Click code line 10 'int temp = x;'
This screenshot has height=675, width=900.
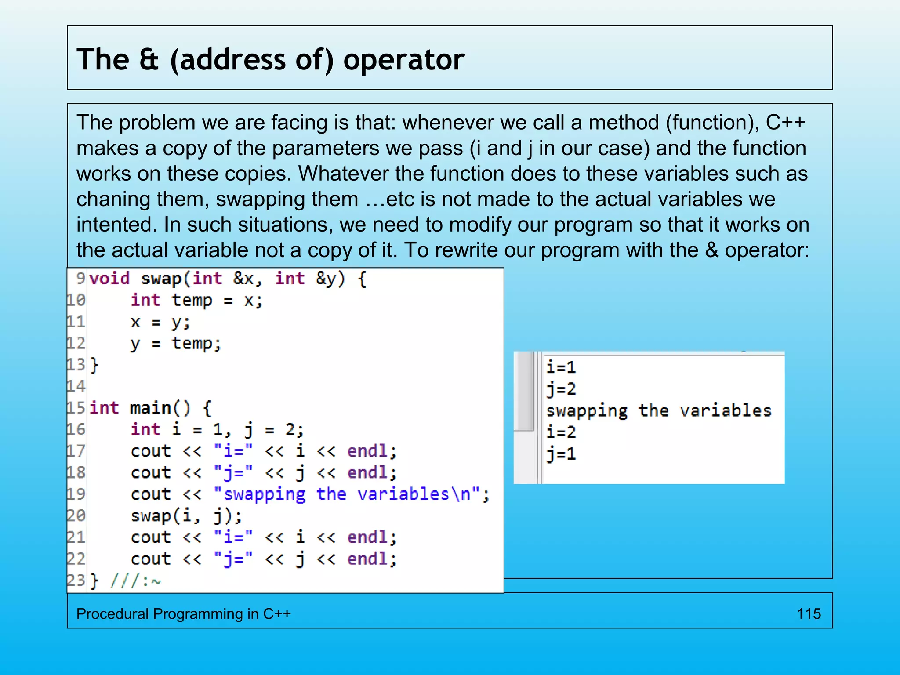(196, 301)
